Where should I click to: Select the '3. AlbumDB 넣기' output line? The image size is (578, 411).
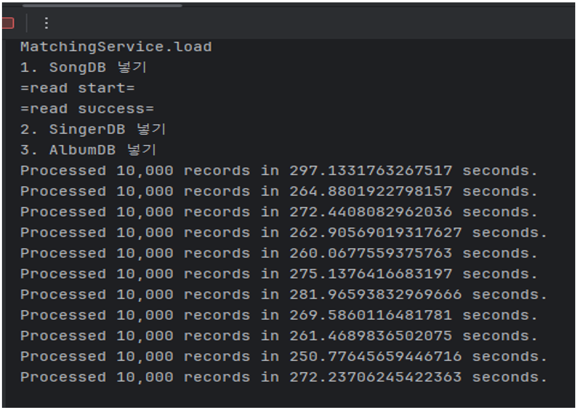88,150
